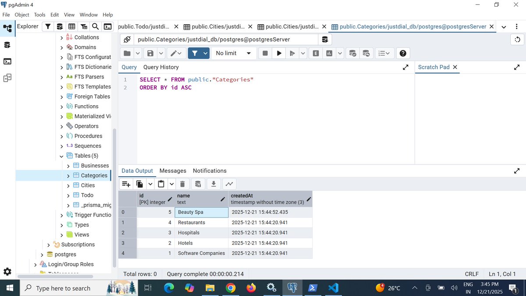Open the copy options dropdown in Data Output
Screen dimensions: 526x296
pos(150,184)
